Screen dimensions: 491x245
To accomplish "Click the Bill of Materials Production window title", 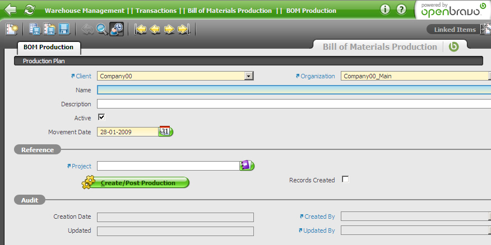I will click(x=379, y=46).
